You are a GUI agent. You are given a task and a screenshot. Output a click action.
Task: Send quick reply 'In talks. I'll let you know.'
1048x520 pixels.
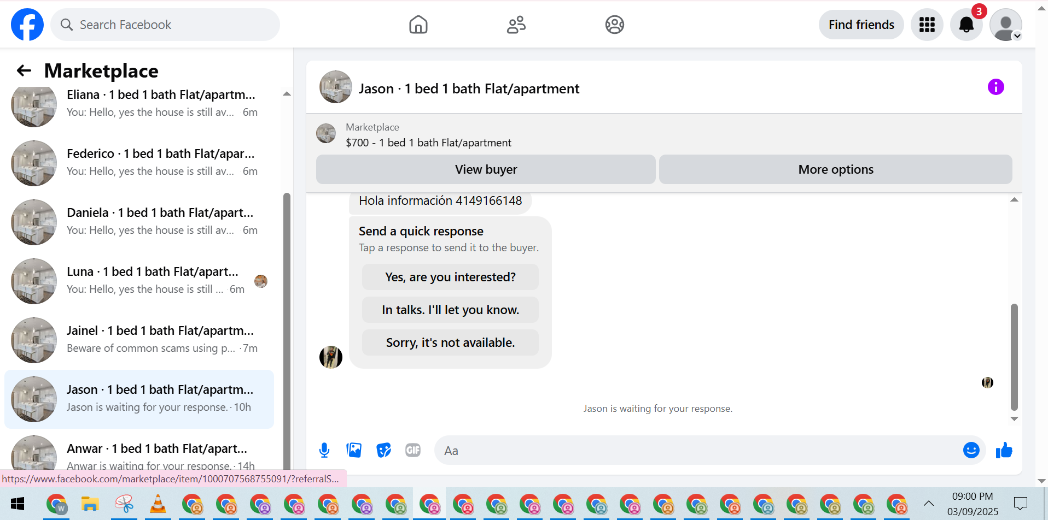(450, 310)
